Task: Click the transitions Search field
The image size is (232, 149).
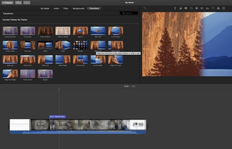Action: coord(129,13)
